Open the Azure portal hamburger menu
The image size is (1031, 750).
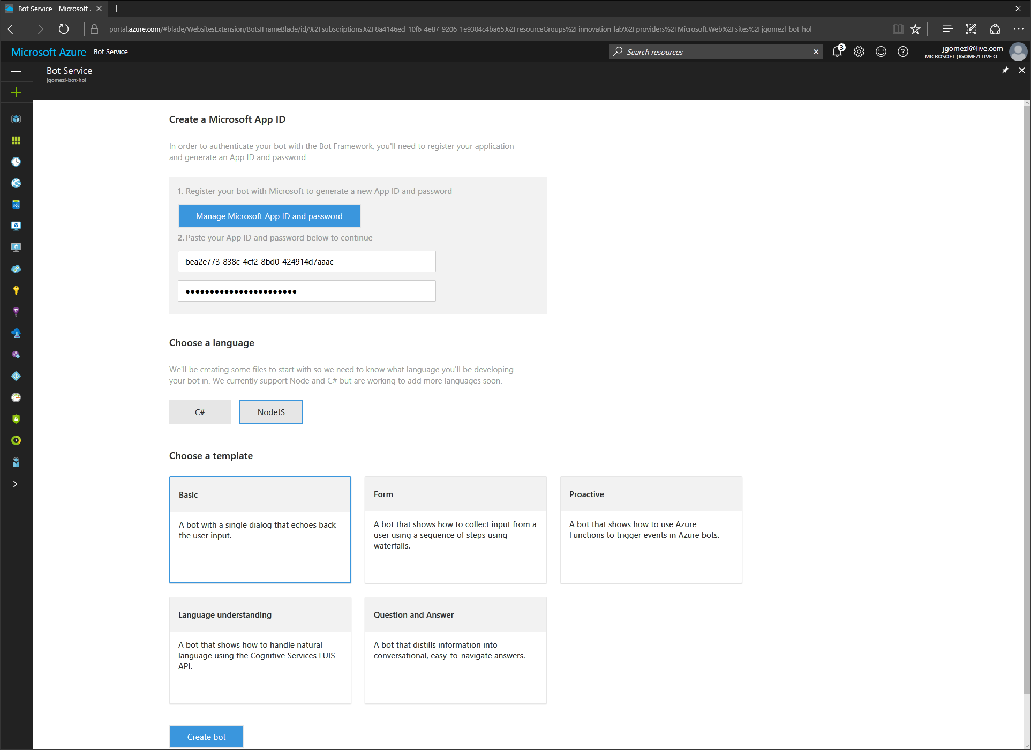[16, 71]
